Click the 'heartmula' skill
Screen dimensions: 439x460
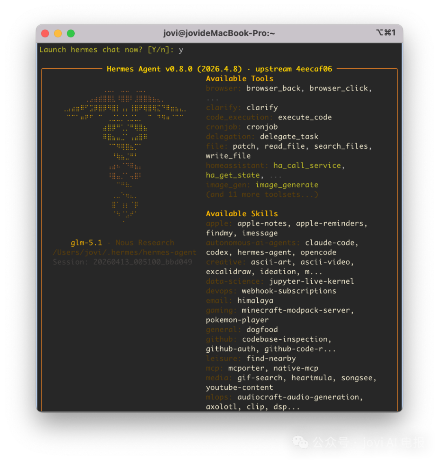(x=312, y=378)
